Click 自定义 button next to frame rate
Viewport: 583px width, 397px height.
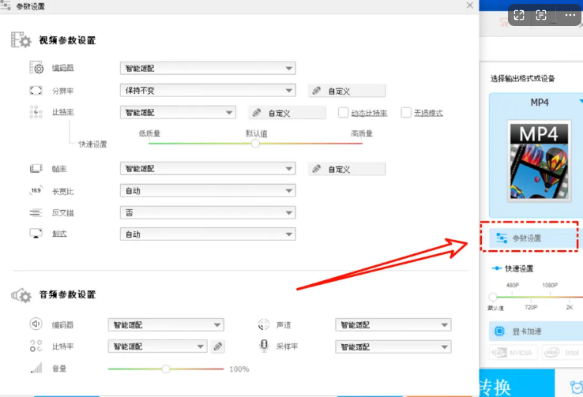[x=346, y=169]
